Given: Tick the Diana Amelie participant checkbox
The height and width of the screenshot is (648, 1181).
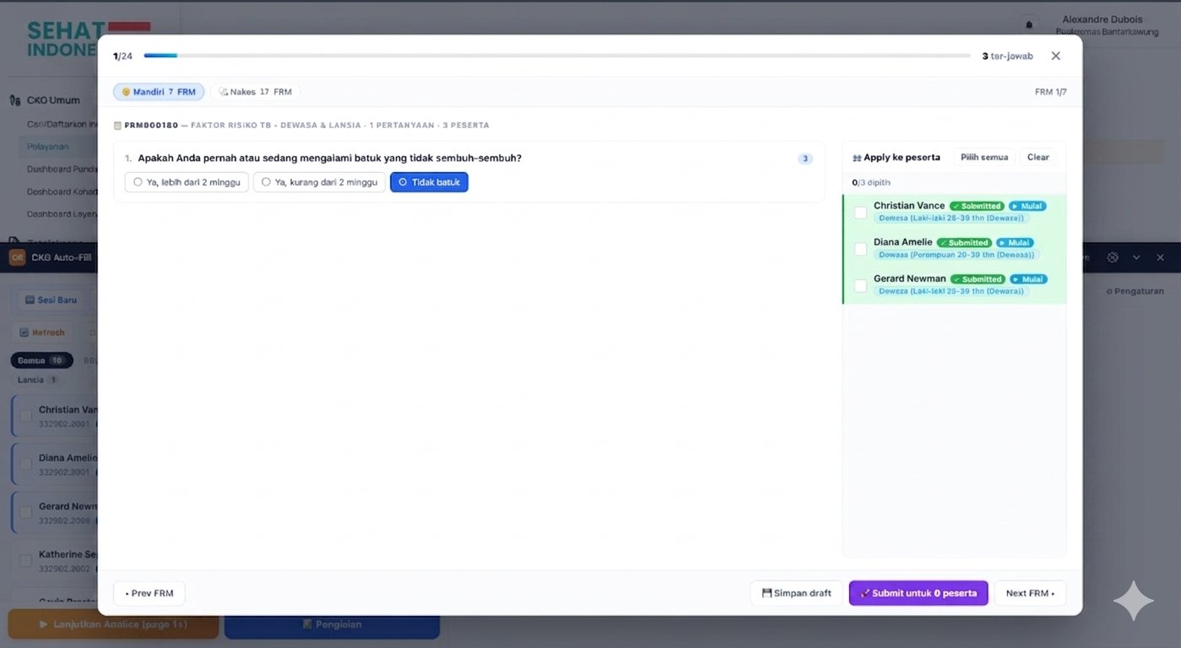Looking at the screenshot, I should click(860, 249).
